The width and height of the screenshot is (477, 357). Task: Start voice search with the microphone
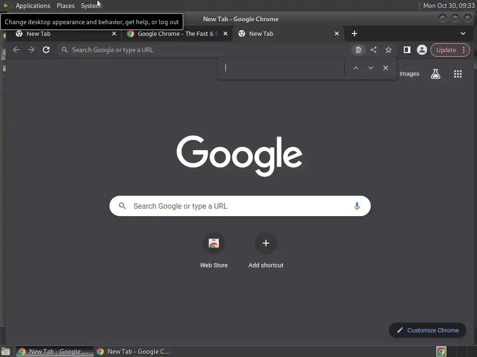(x=357, y=206)
